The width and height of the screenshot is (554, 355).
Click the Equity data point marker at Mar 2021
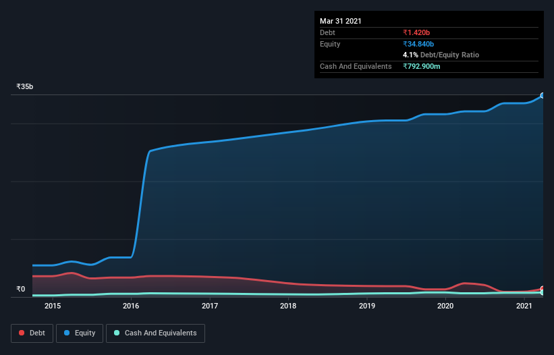tap(543, 95)
